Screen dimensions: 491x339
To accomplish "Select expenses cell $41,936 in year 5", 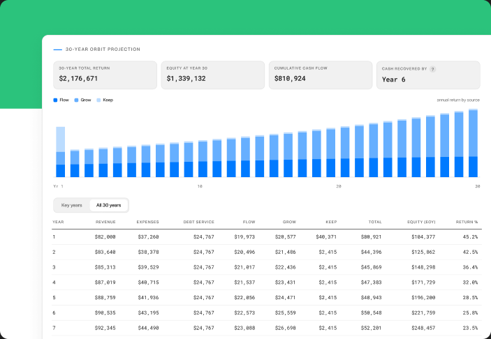I will pyautogui.click(x=149, y=298).
